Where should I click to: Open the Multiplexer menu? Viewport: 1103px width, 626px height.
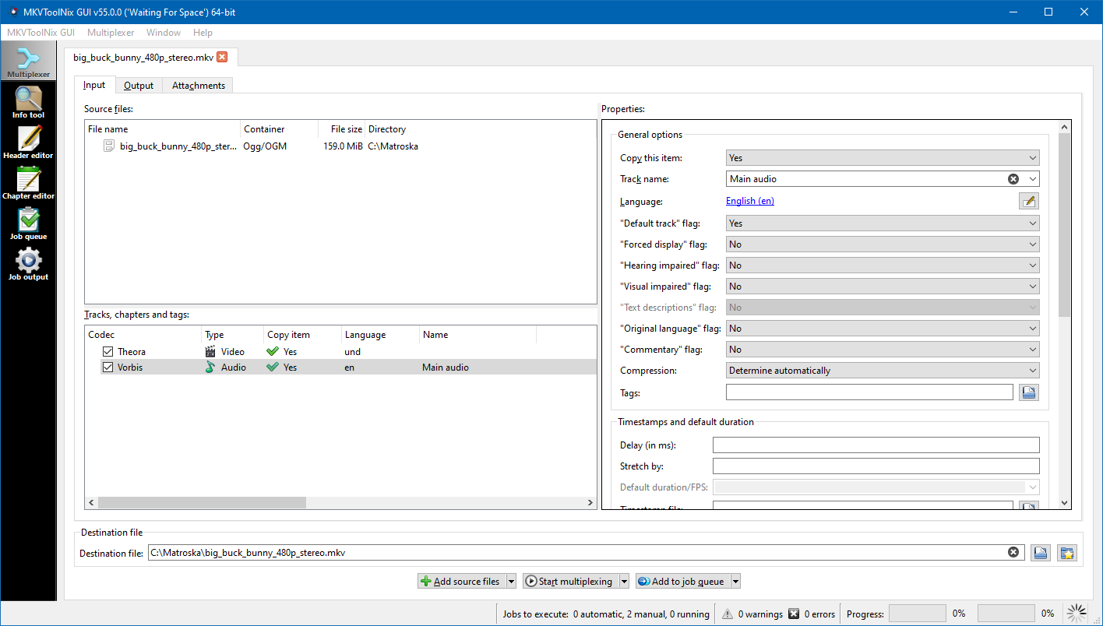[x=110, y=33]
